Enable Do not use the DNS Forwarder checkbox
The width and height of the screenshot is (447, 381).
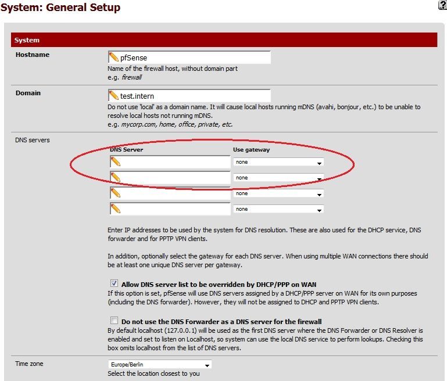pyautogui.click(x=114, y=321)
